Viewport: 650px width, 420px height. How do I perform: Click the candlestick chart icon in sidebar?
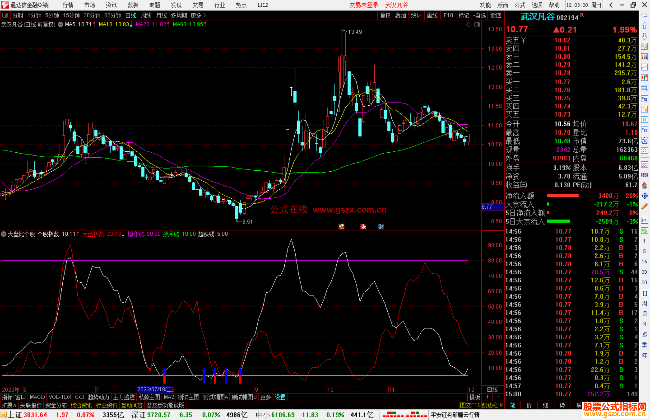pos(644,77)
